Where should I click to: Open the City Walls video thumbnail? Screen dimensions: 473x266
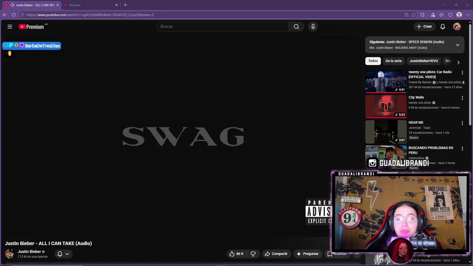click(386, 106)
